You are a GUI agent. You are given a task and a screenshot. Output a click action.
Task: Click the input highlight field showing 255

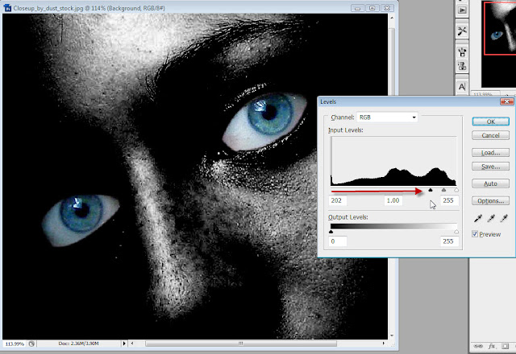(450, 200)
